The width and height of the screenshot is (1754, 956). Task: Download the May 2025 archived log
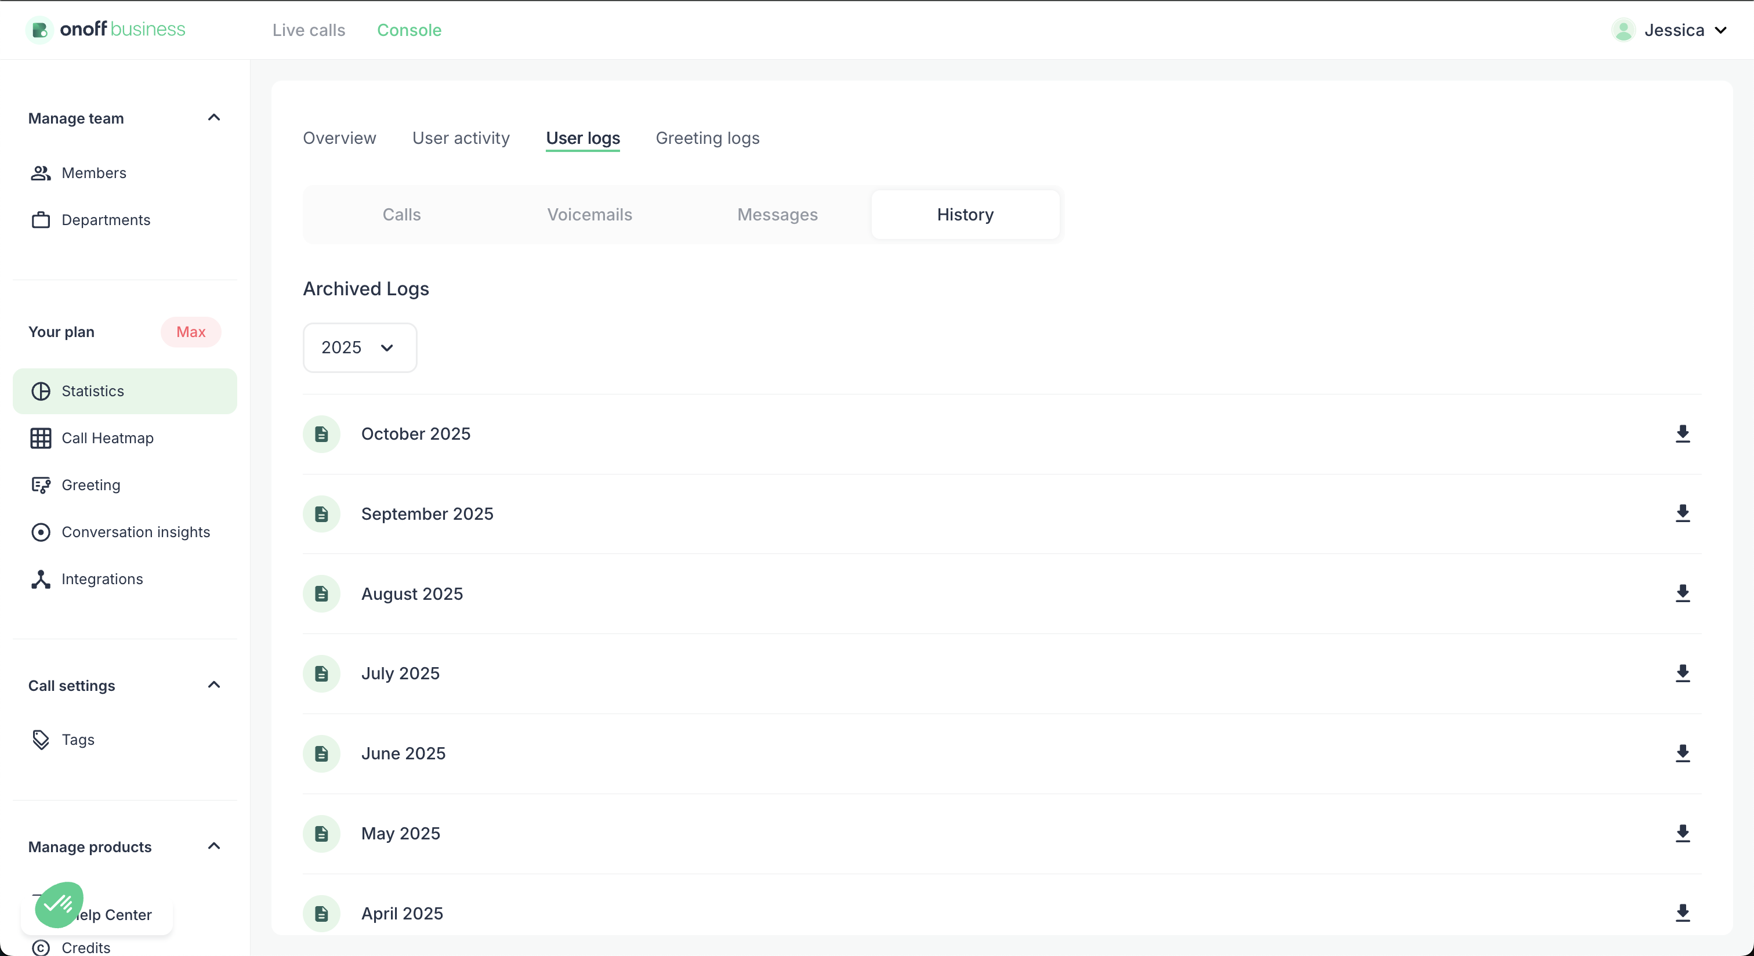(1683, 833)
